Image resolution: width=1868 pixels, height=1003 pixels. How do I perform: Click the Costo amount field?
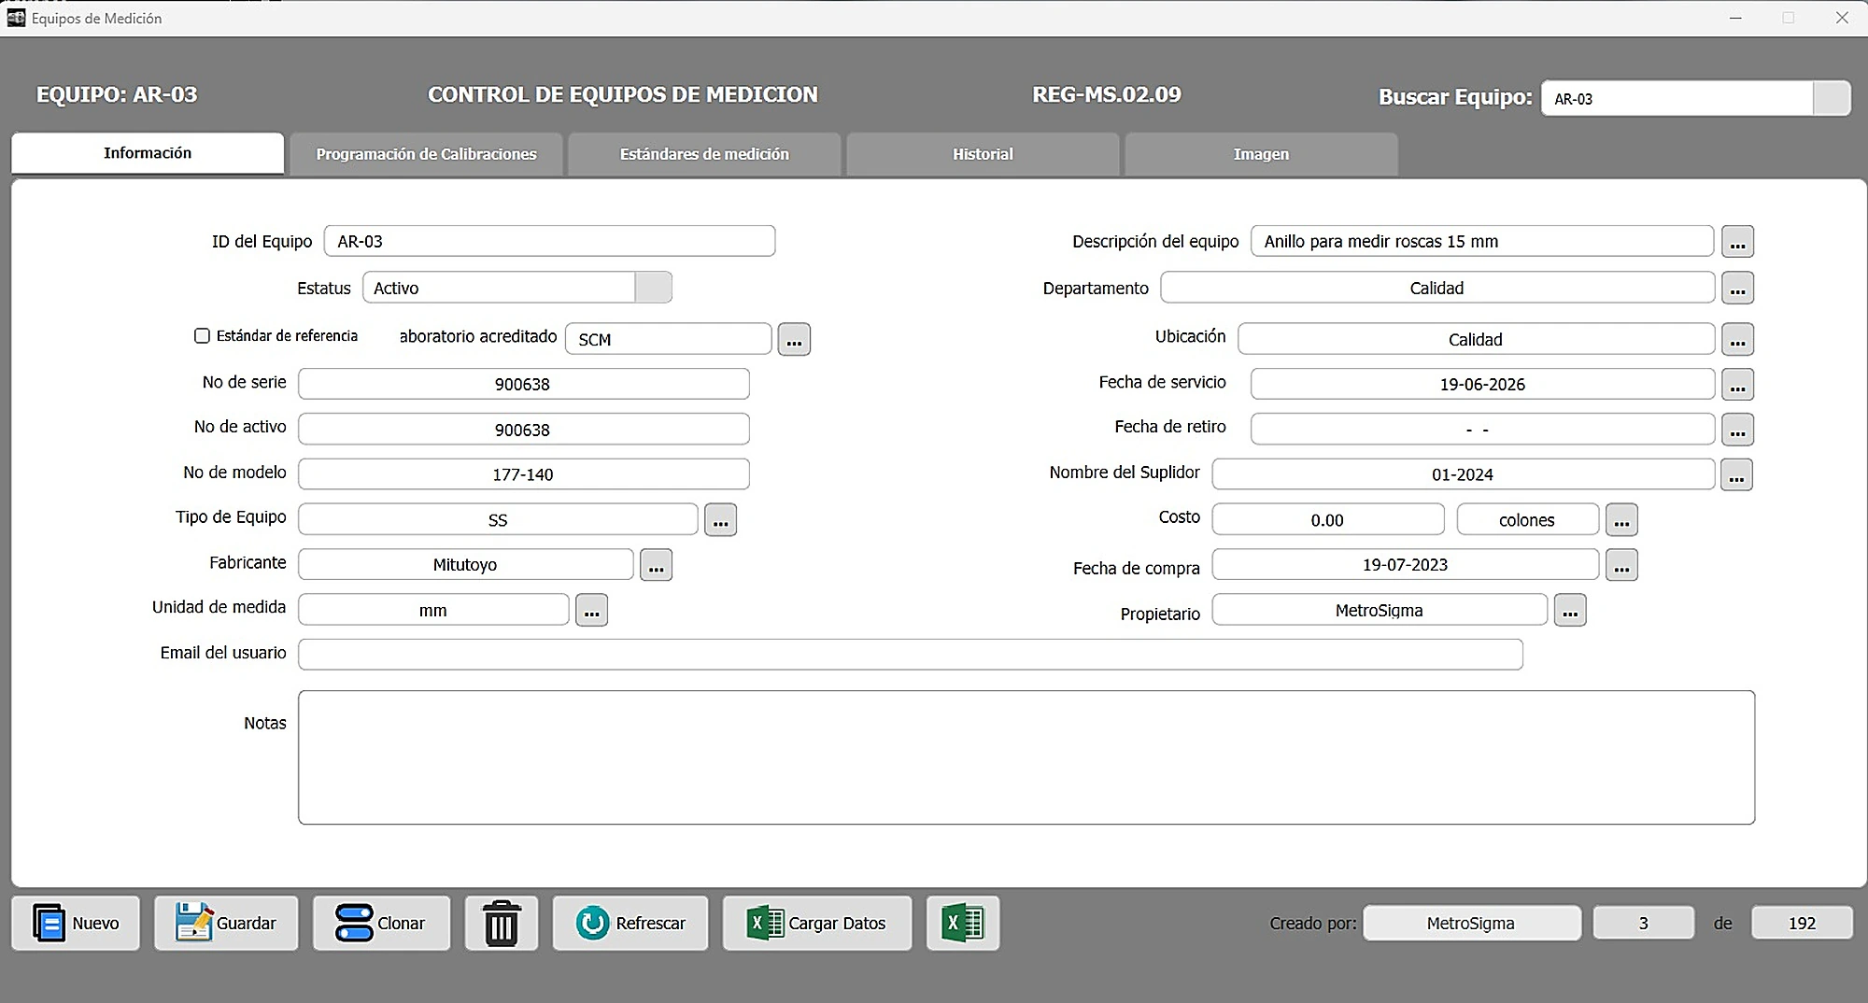1327,519
